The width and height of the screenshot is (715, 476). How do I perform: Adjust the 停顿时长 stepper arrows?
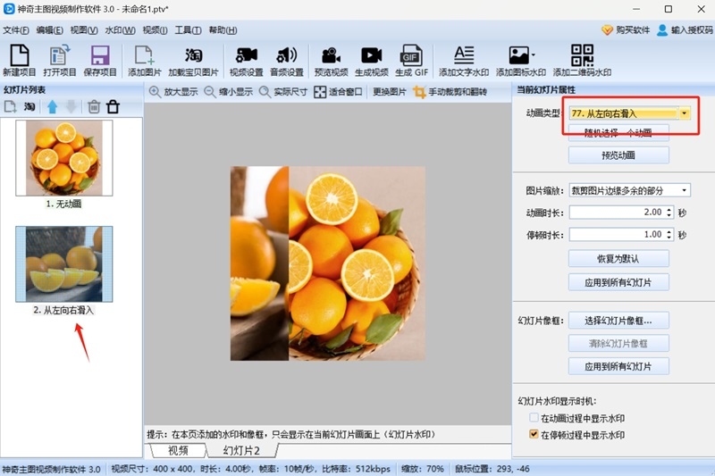tap(669, 235)
